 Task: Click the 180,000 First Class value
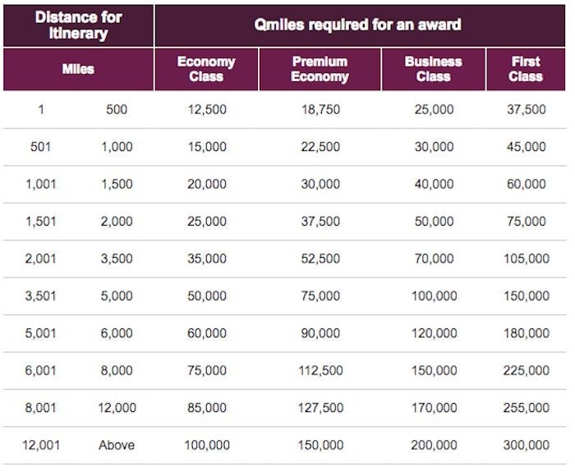pos(527,333)
